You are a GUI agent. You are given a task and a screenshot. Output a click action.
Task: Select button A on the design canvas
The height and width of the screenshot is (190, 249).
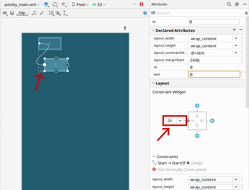(50, 43)
